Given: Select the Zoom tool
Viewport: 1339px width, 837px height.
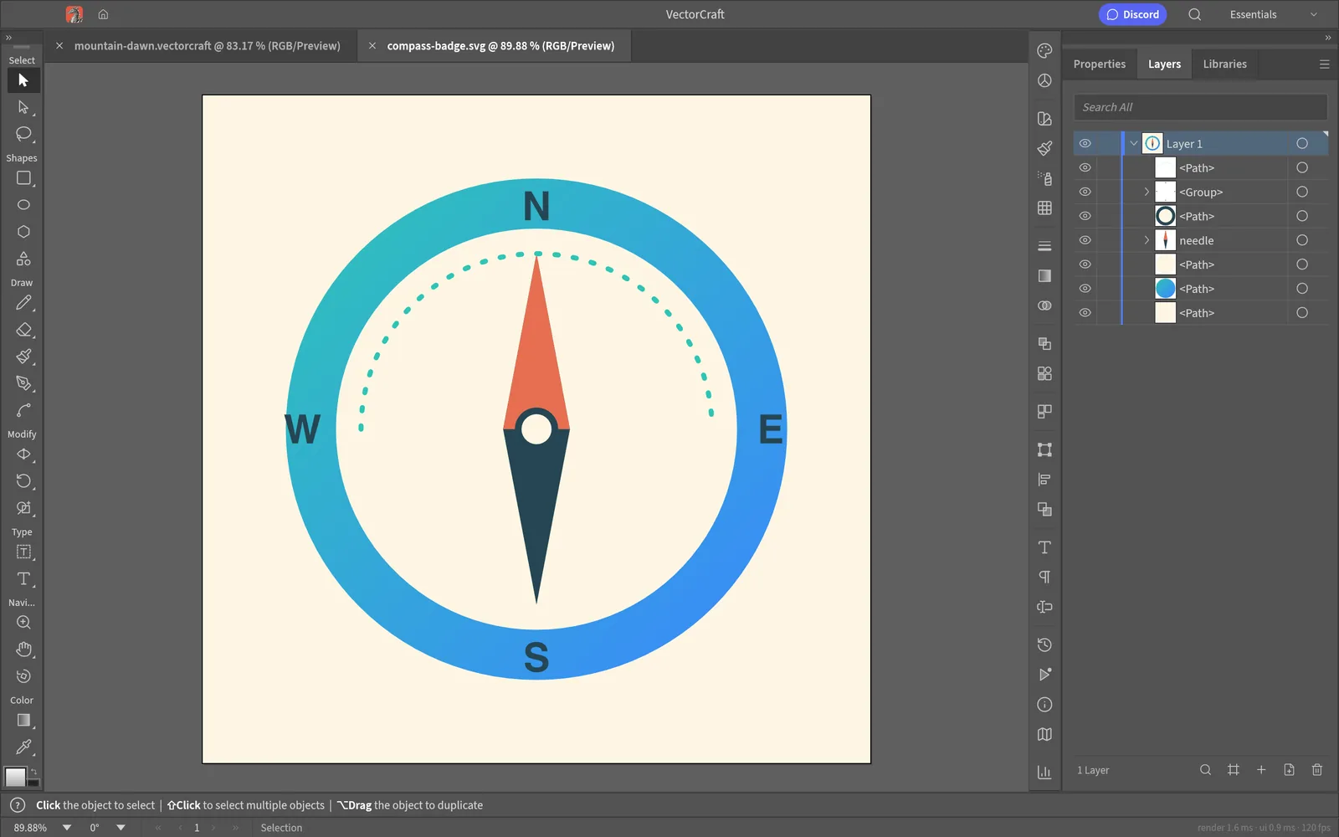Looking at the screenshot, I should [23, 623].
